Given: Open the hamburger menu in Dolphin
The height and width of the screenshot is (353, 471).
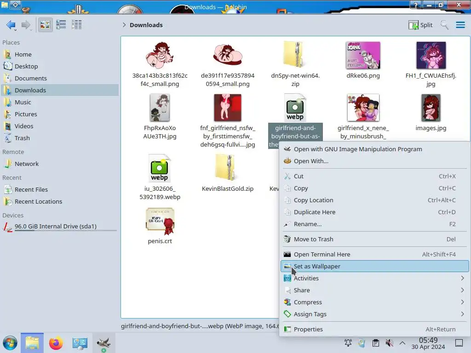Looking at the screenshot, I should 460,25.
